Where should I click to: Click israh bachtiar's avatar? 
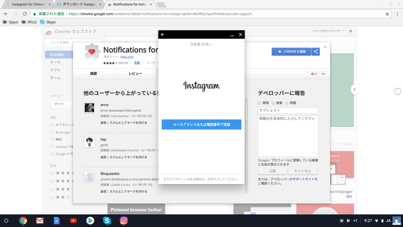coord(89,108)
